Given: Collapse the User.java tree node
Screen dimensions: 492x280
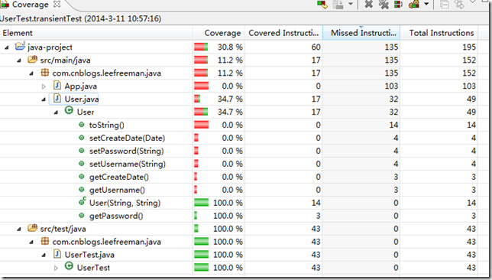Looking at the screenshot, I should (44, 99).
